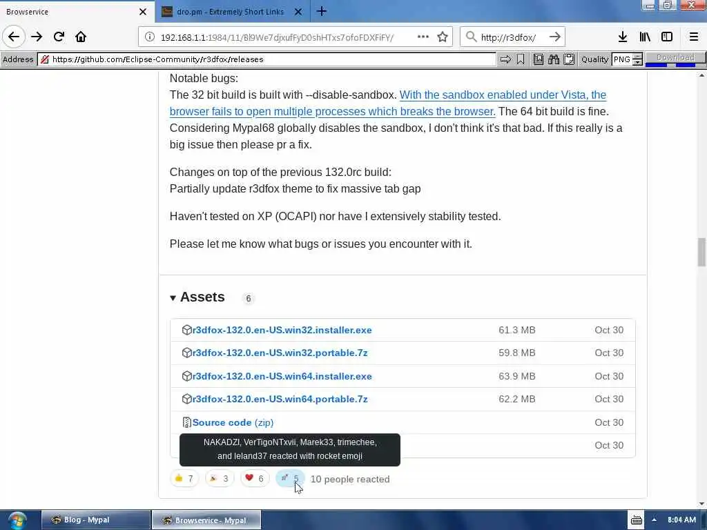Show hidden system tray icons
707x530 pixels.
[x=654, y=520]
